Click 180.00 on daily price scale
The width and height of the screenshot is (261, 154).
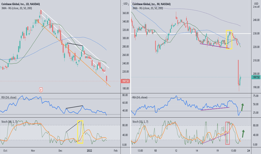coord(125,88)
